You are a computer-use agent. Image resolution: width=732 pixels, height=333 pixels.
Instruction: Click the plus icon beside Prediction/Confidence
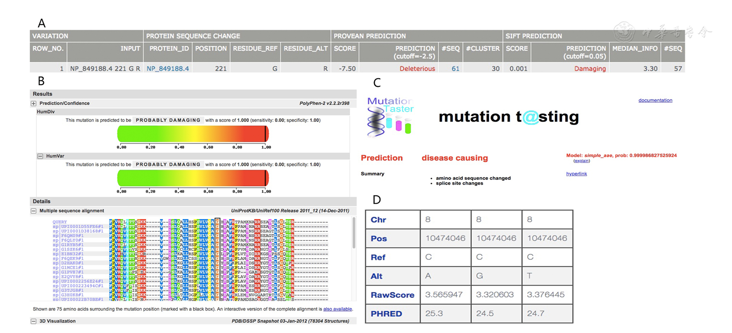[33, 103]
